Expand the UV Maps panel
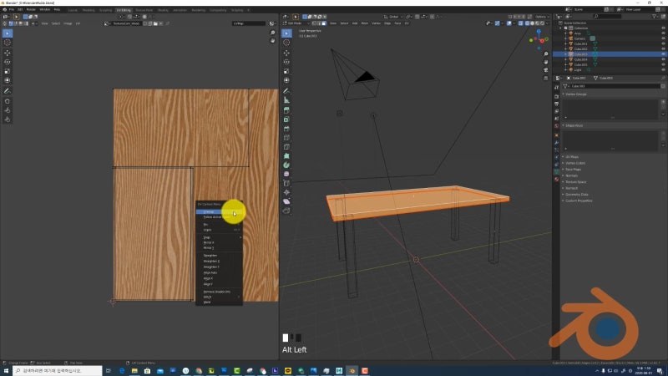Screen dimensions: 668x376 (571, 157)
